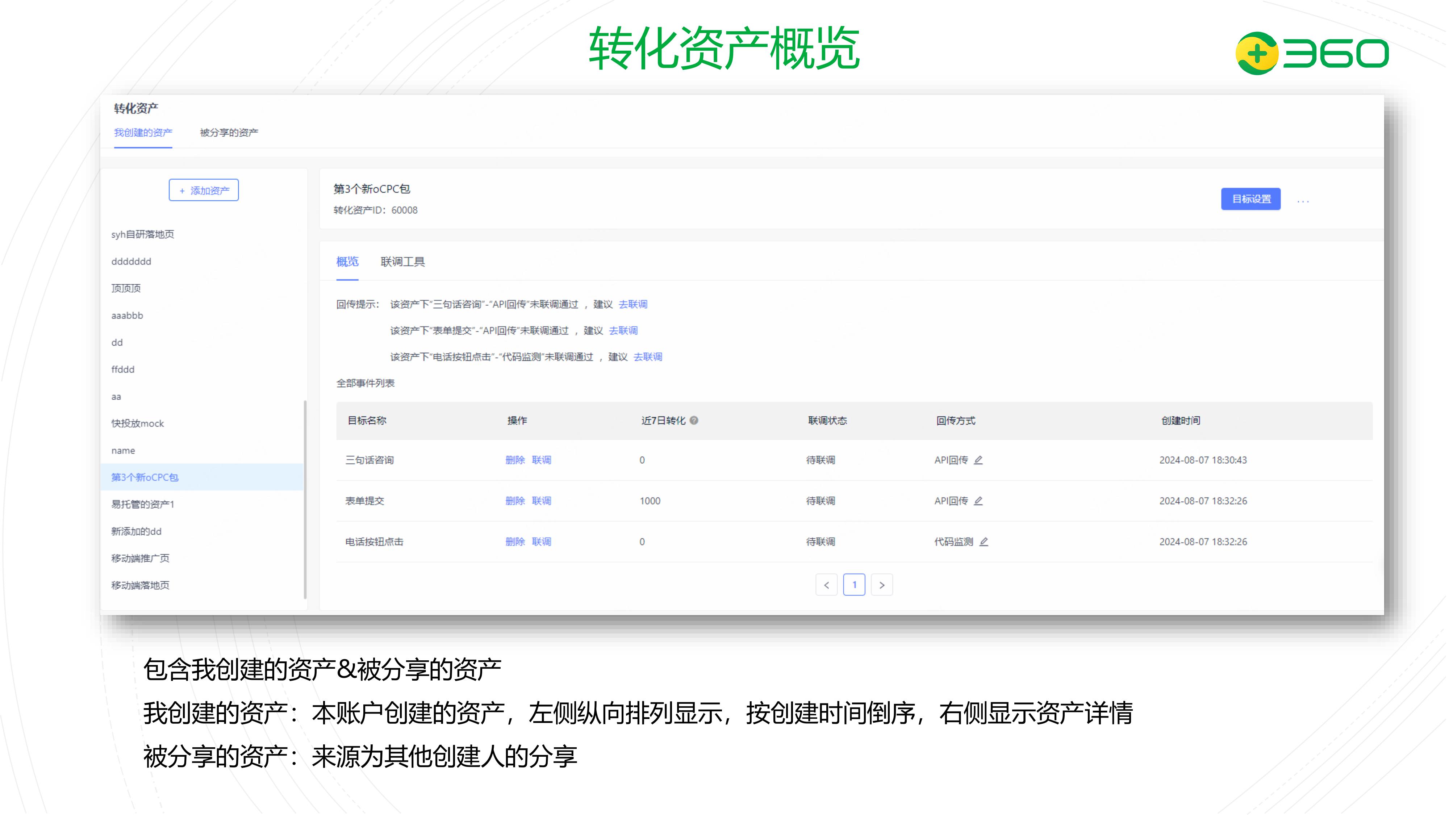
Task: Select asset ffddd
Action: 123,369
